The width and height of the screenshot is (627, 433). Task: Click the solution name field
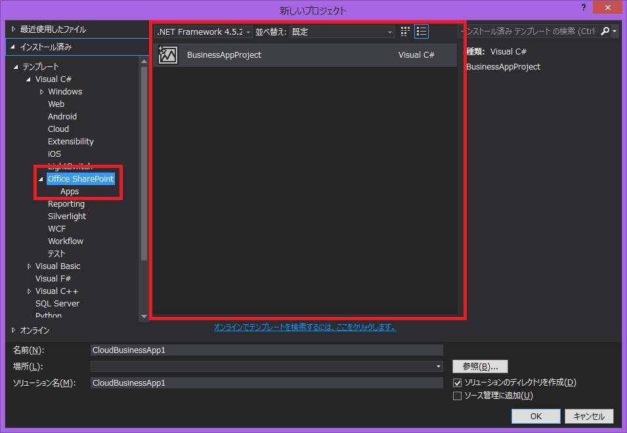click(x=267, y=382)
